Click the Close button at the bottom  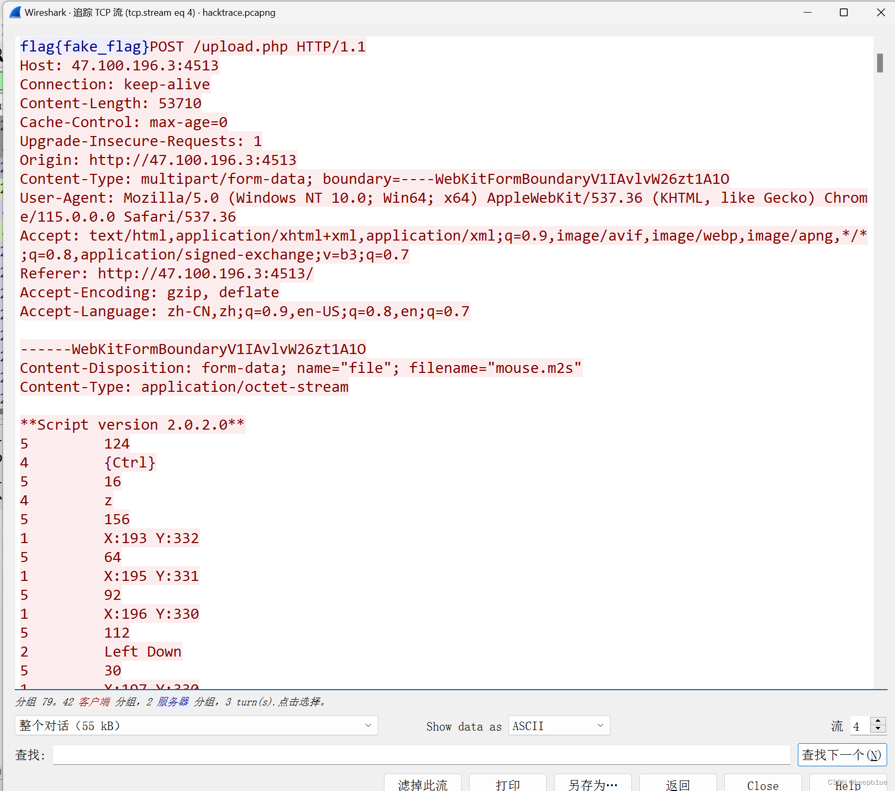pyautogui.click(x=763, y=784)
